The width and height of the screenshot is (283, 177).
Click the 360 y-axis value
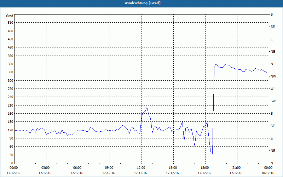click(11, 64)
